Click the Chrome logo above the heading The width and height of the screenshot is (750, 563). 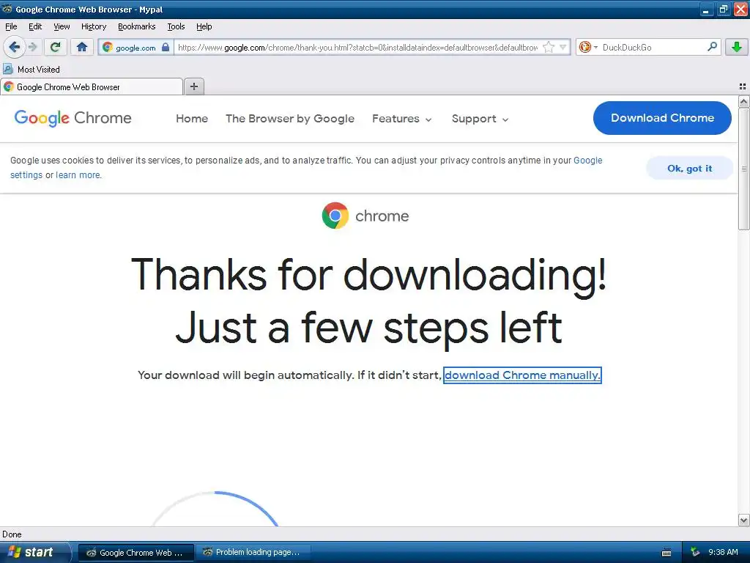[365, 216]
